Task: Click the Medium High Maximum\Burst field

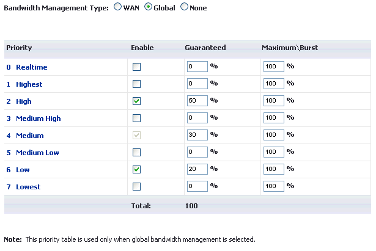Action: tap(273, 118)
